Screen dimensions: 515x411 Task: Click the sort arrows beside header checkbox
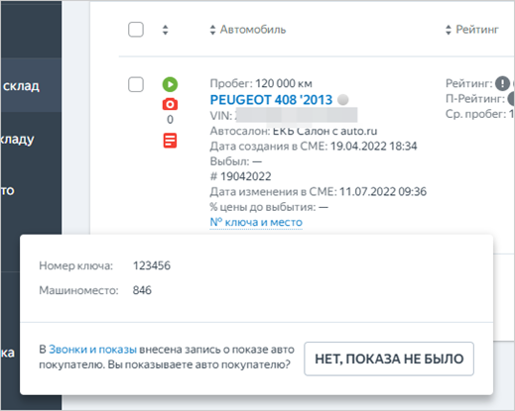tap(166, 30)
